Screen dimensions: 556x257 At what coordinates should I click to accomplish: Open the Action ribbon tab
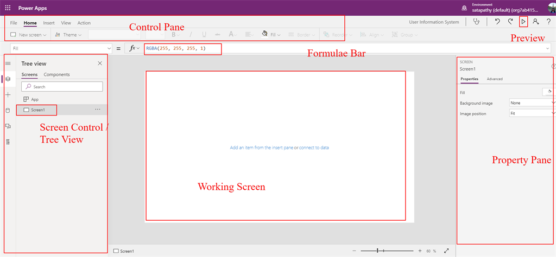coord(84,23)
